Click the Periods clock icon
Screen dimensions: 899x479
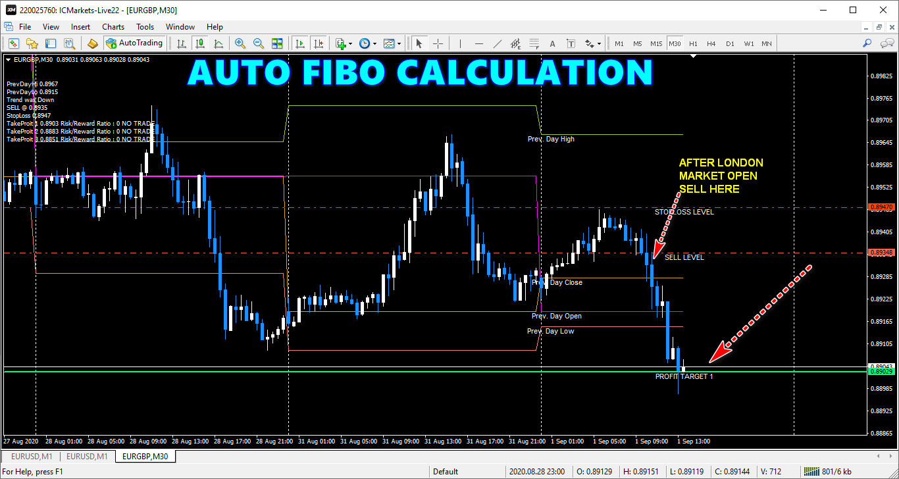pyautogui.click(x=365, y=43)
